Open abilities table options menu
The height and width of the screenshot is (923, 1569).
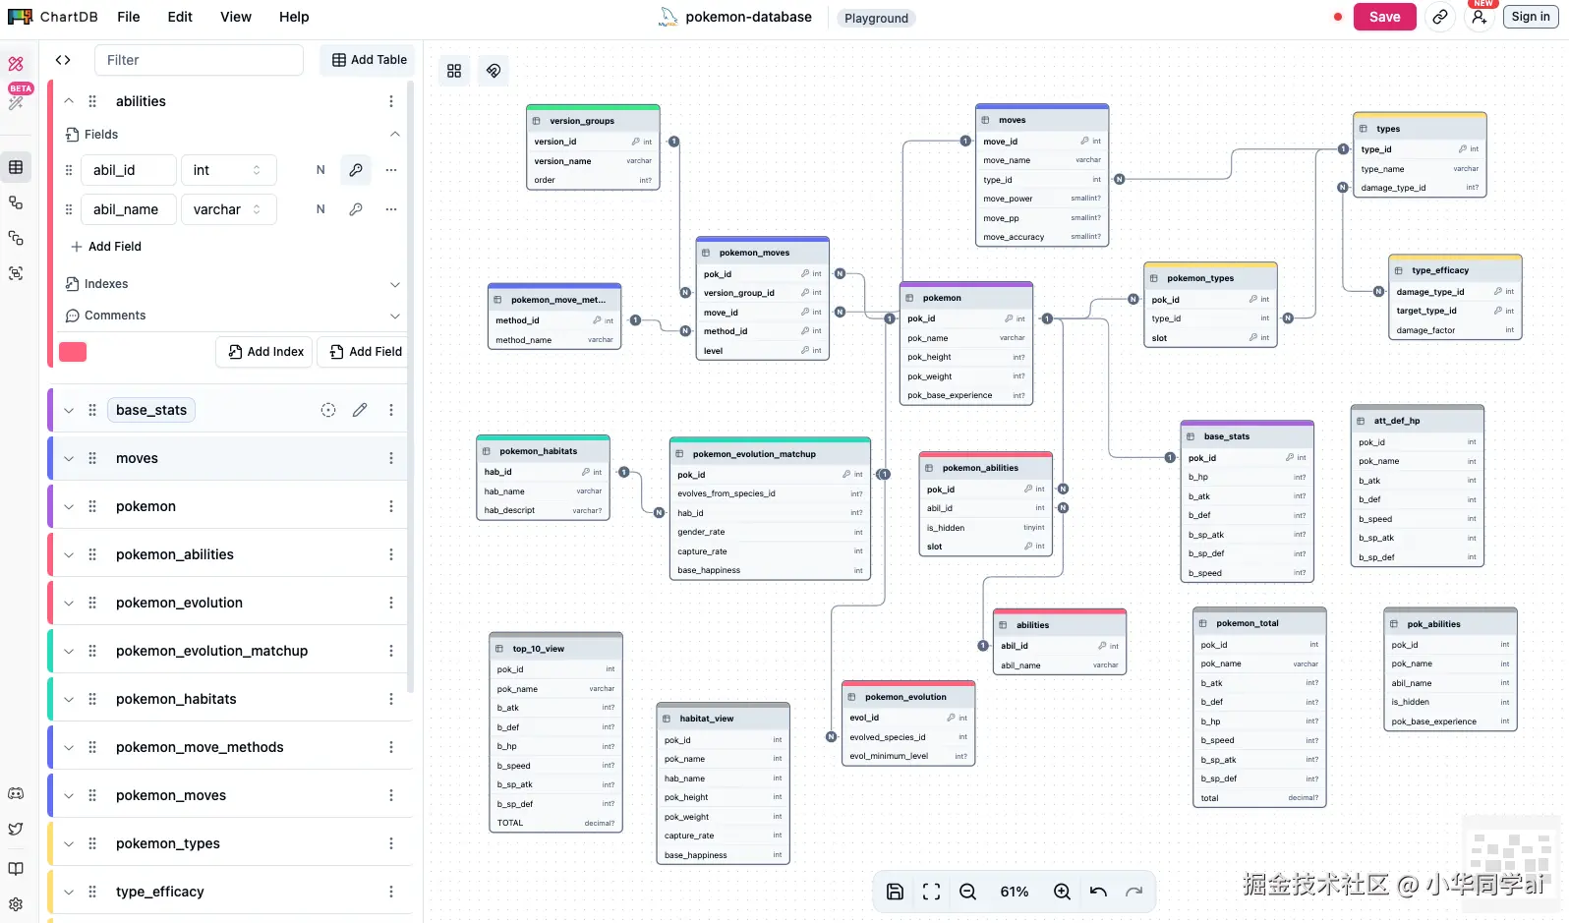click(391, 101)
